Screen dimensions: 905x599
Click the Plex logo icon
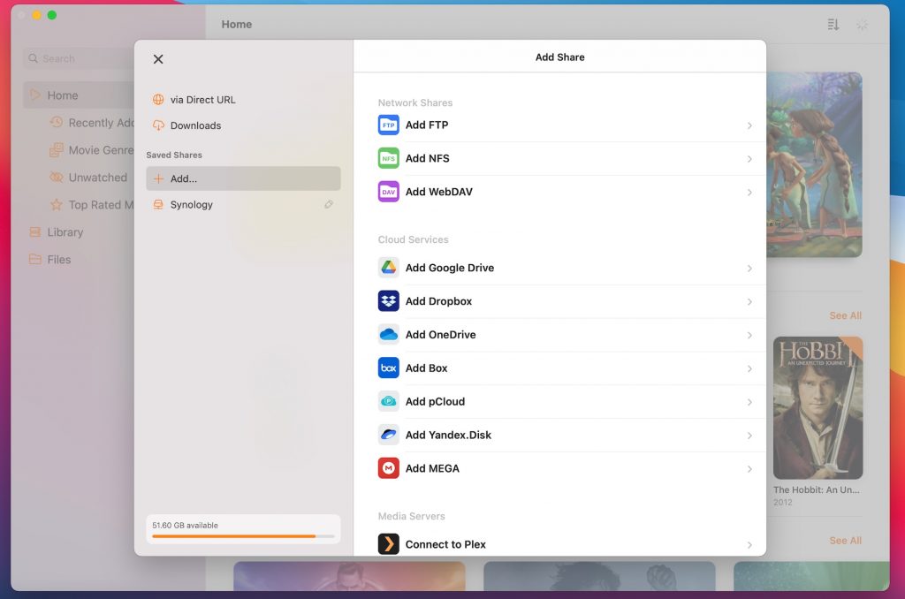[389, 544]
